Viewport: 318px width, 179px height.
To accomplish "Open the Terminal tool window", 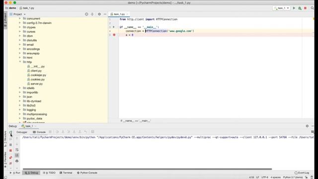I will tap(66, 173).
